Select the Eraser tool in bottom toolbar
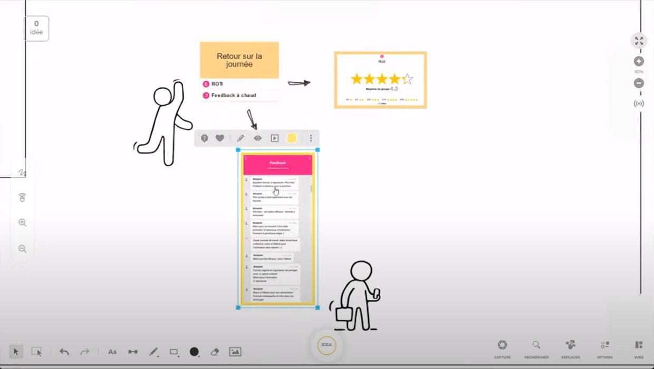This screenshot has height=369, width=654. pos(215,352)
